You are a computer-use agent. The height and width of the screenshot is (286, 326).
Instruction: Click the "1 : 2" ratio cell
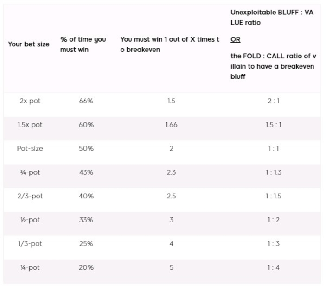[274, 220]
